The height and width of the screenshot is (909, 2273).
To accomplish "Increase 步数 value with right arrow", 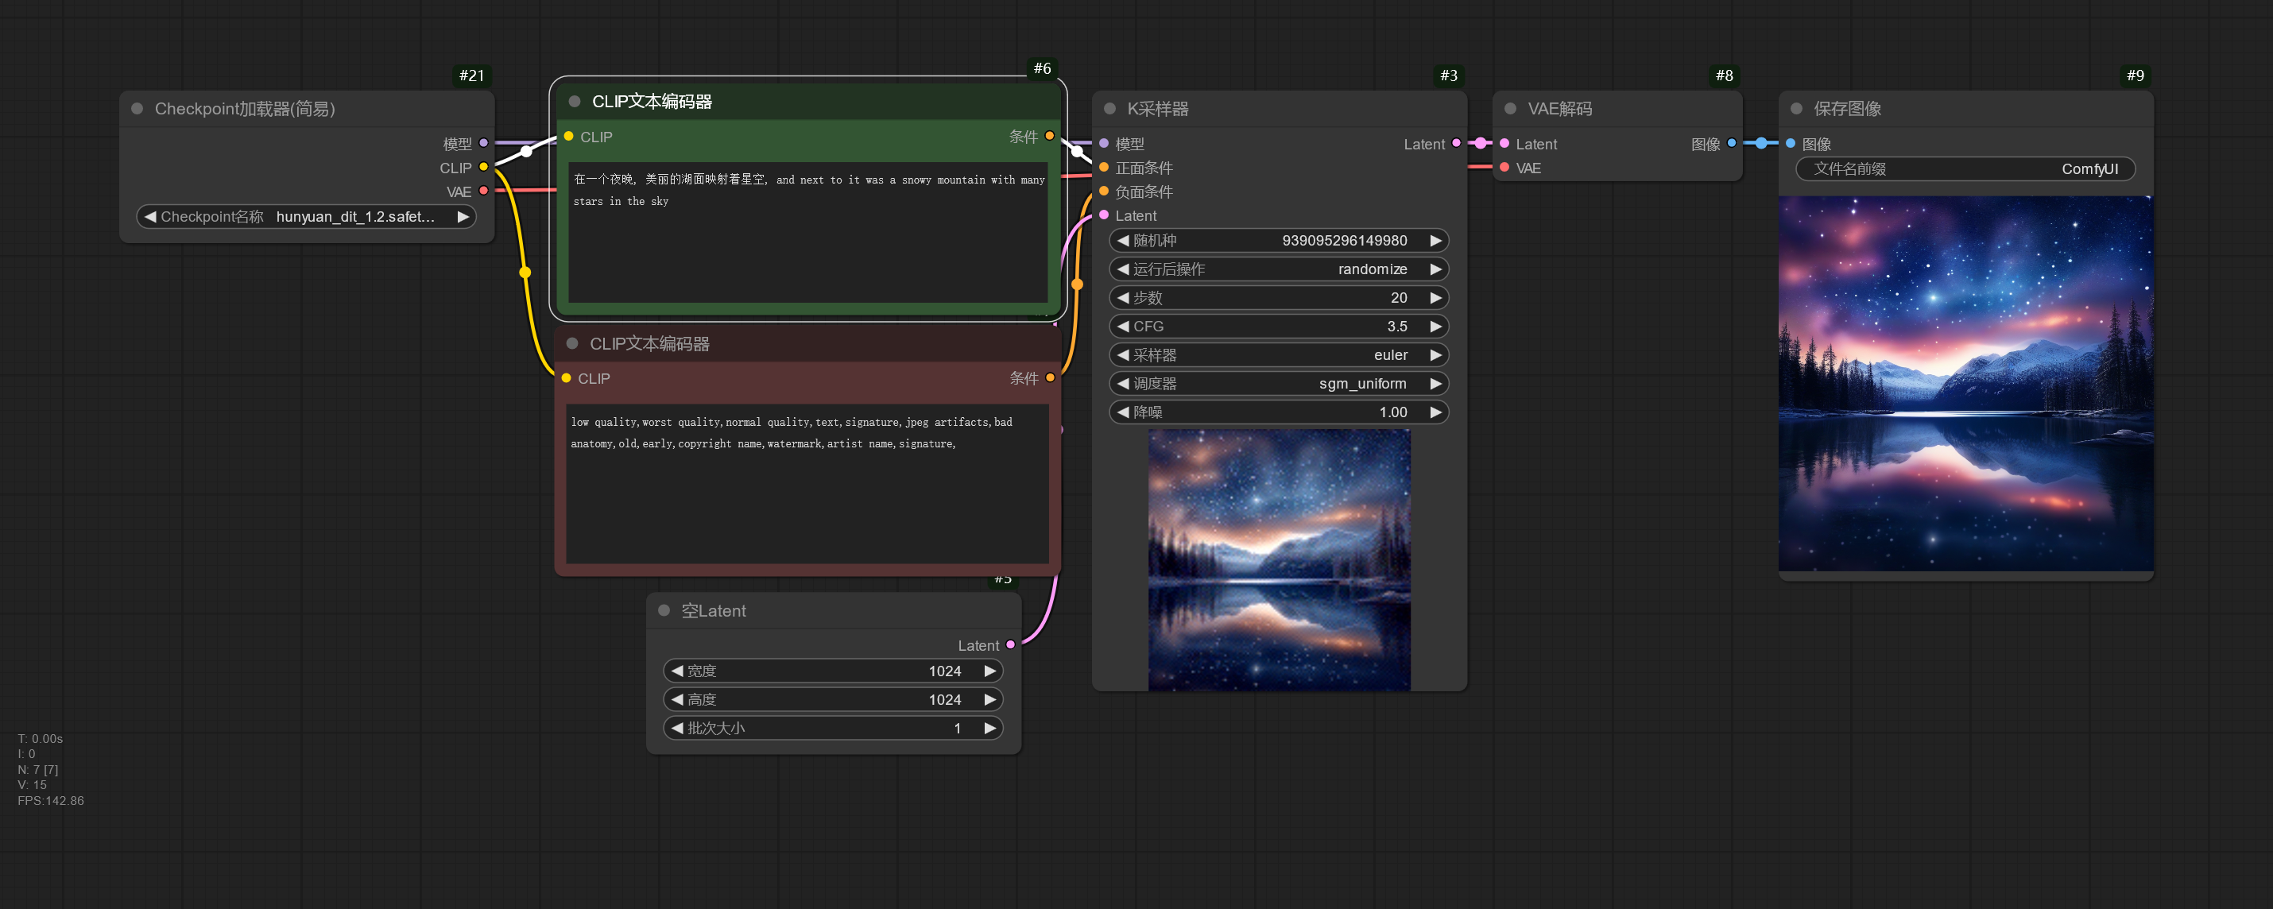I will [1435, 297].
